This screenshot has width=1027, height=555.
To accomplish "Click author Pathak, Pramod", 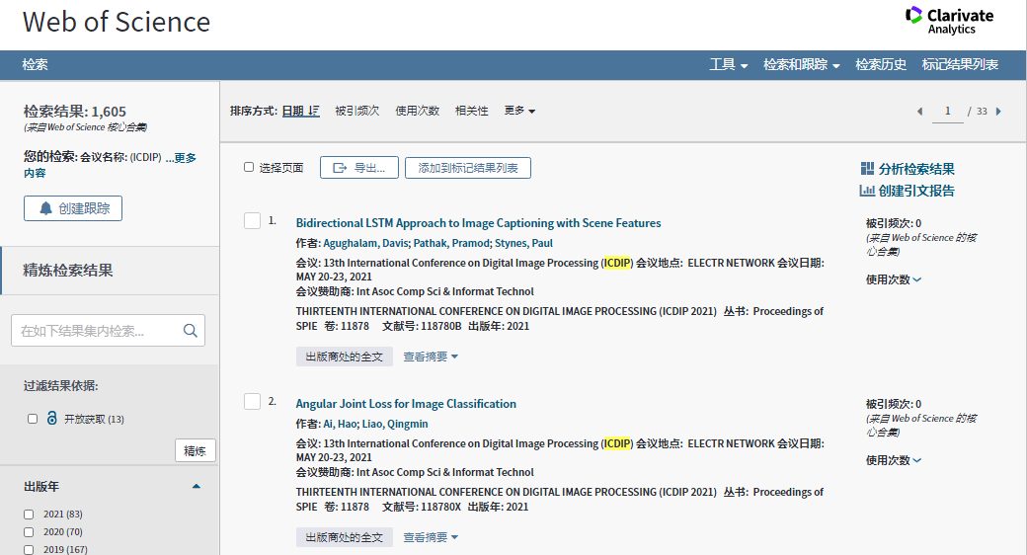I will pyautogui.click(x=451, y=243).
